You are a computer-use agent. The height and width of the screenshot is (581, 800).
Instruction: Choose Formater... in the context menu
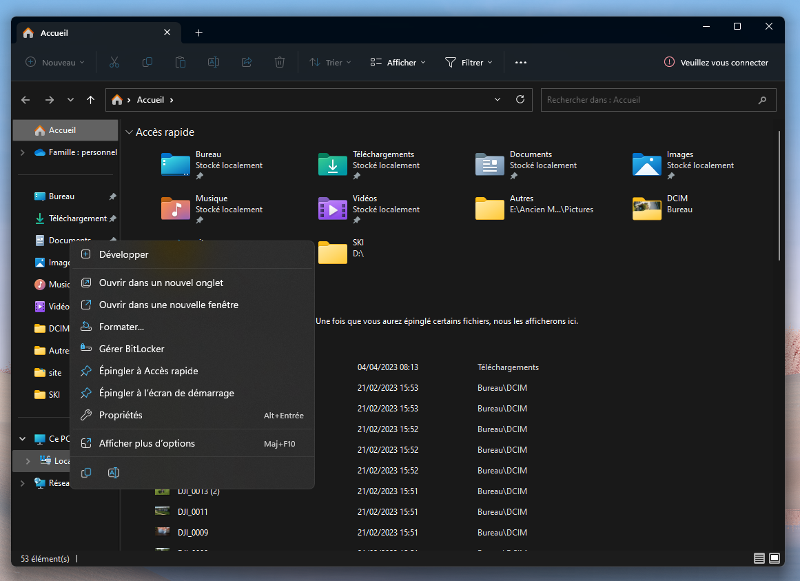click(x=121, y=327)
